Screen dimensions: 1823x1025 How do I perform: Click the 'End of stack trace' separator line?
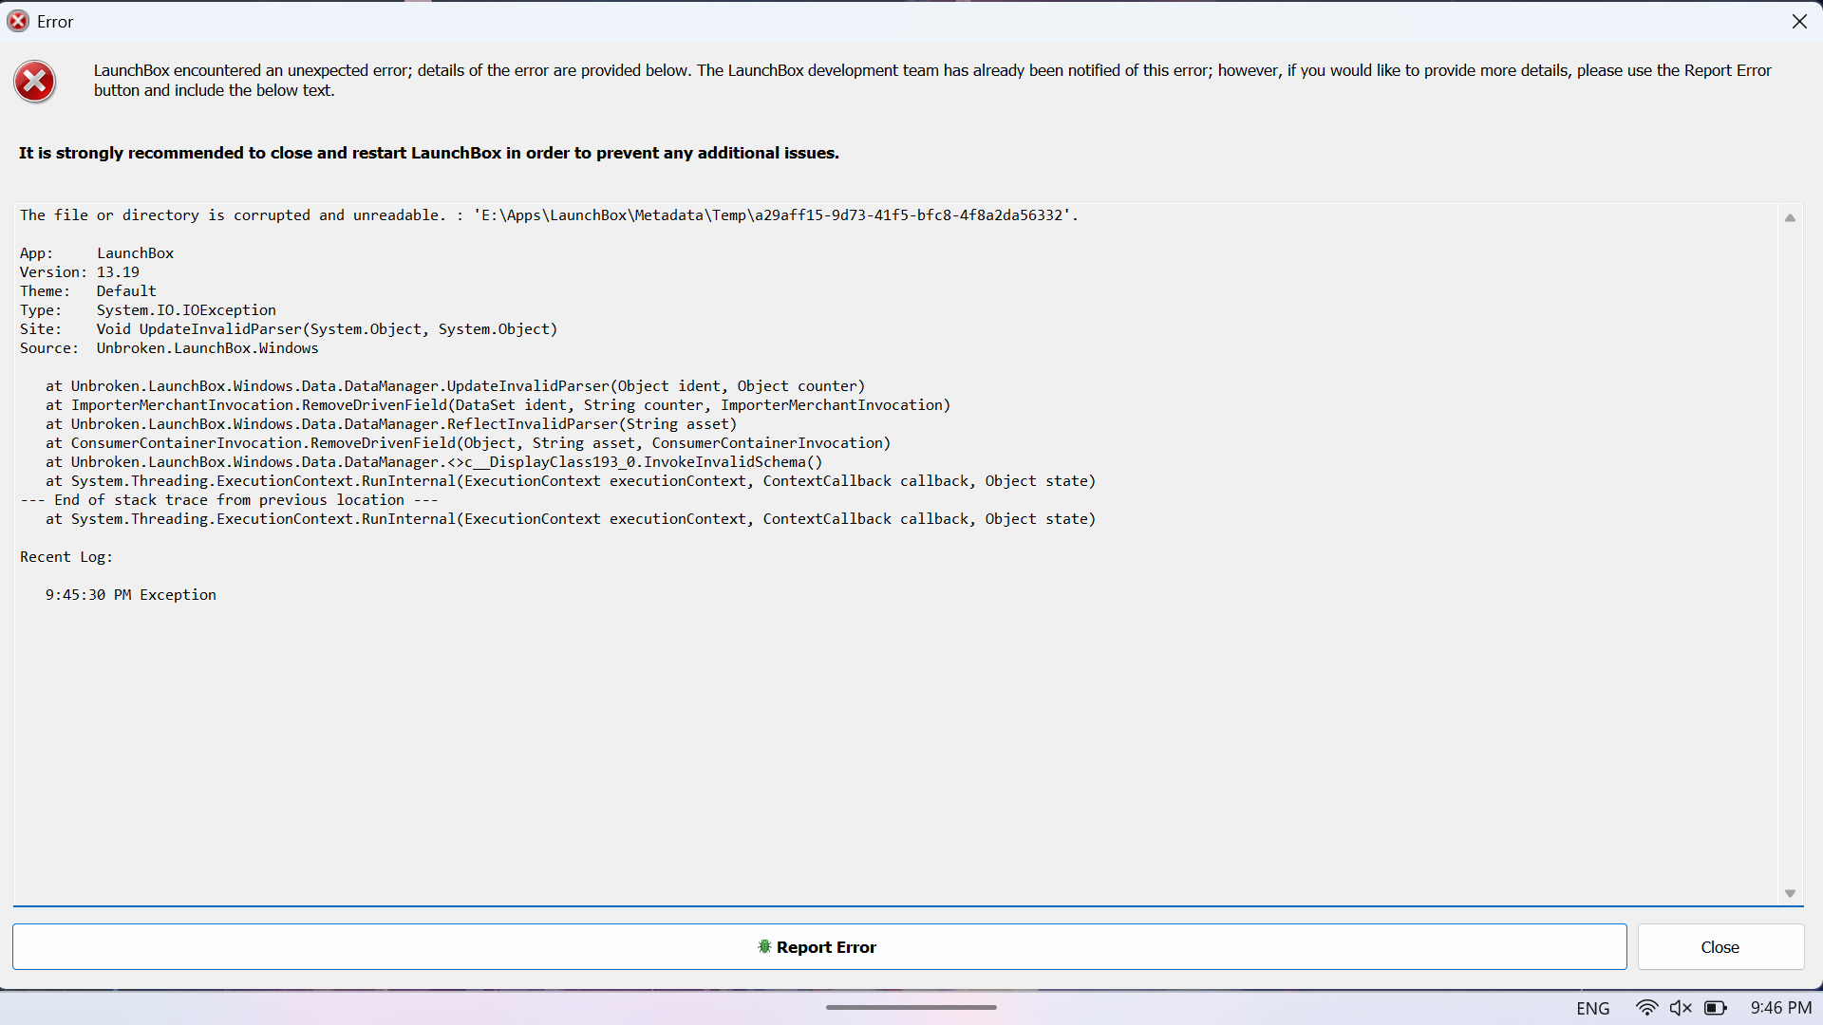[x=229, y=500]
